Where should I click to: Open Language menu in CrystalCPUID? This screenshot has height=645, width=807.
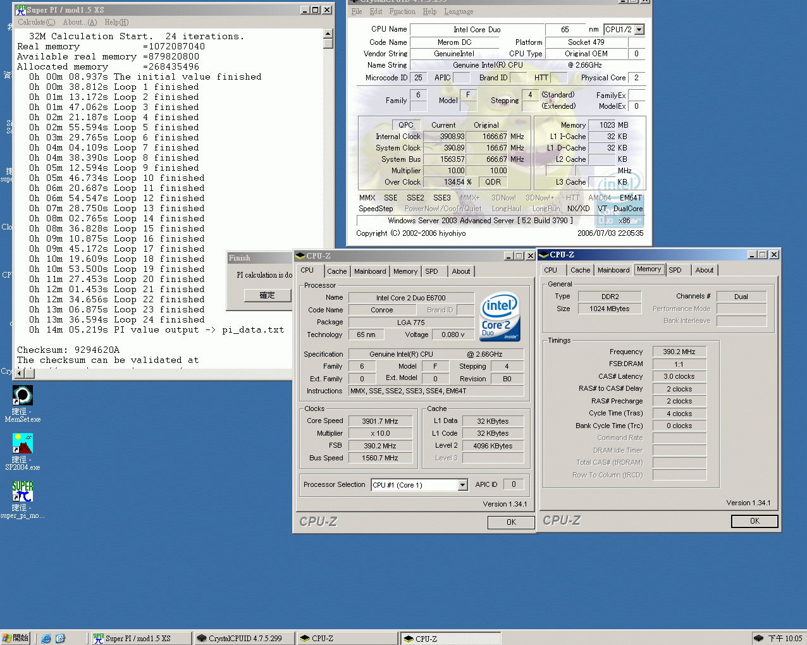tap(459, 11)
